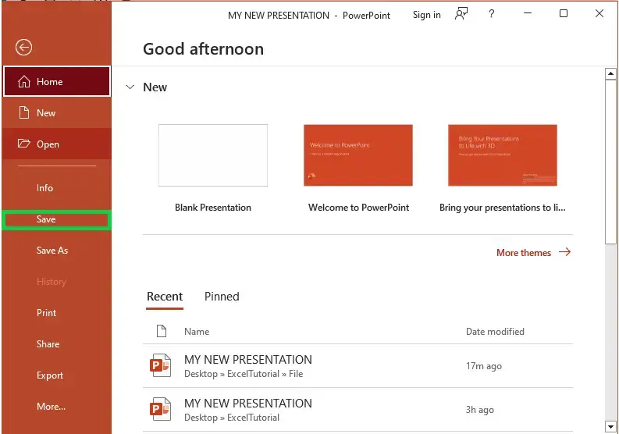The image size is (619, 434).
Task: Close the PowerPoint window
Action: [599, 13]
